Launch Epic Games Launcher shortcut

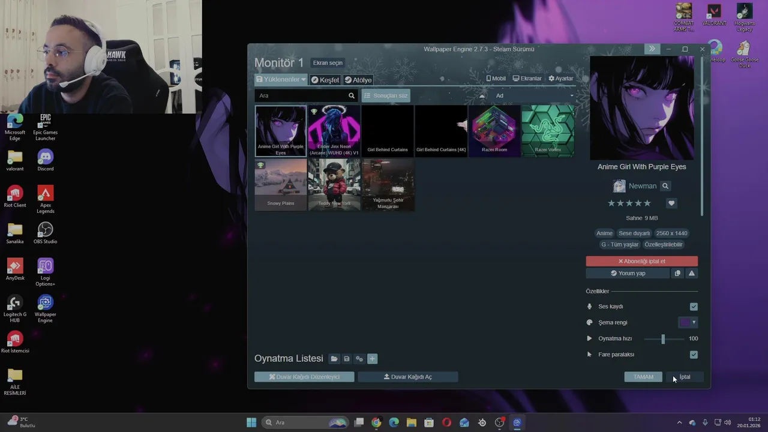[45, 127]
